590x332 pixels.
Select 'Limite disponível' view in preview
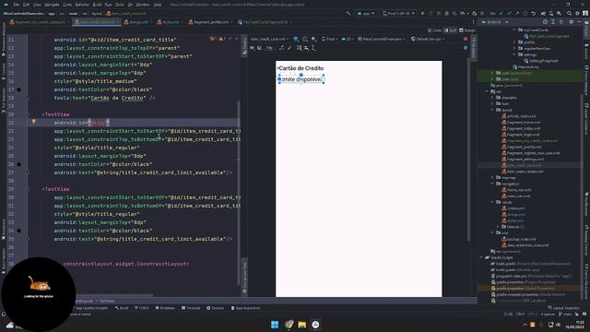[x=301, y=79]
